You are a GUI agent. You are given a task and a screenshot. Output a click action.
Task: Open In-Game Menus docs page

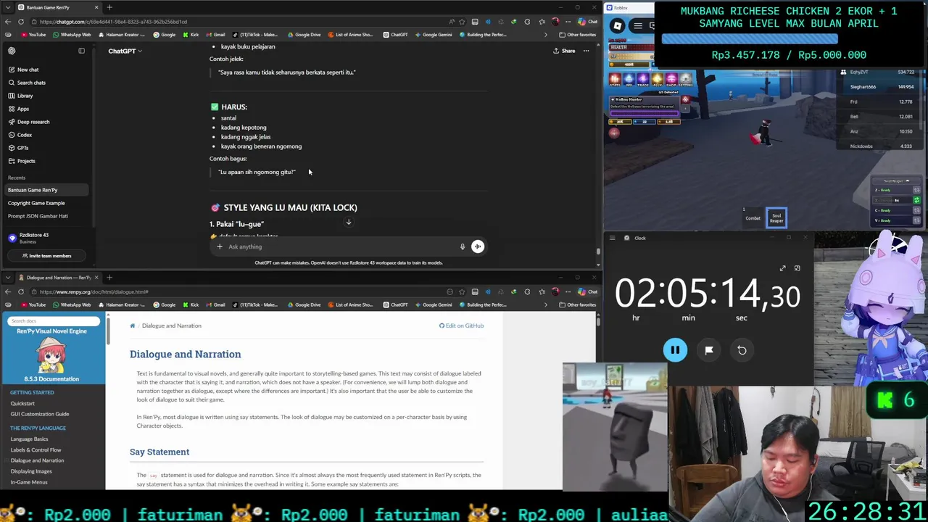tap(29, 482)
